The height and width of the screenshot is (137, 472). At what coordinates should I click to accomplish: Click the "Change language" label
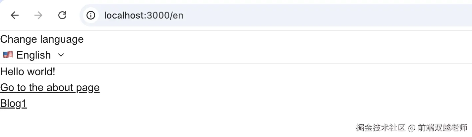(42, 39)
